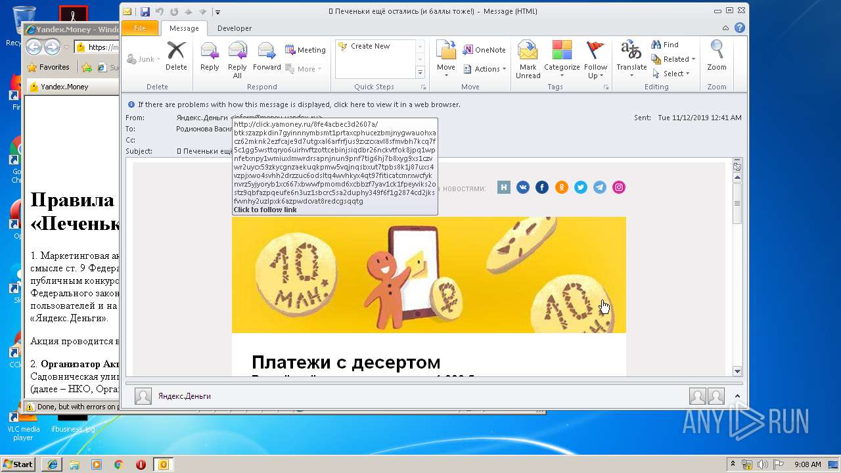841x473 pixels.
Task: Open Quick Steps dialog launcher
Action: pyautogui.click(x=423, y=87)
